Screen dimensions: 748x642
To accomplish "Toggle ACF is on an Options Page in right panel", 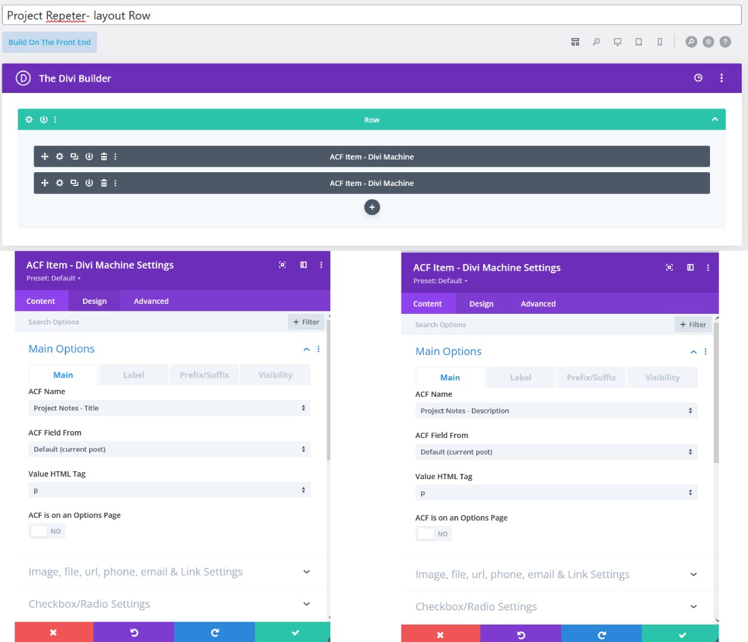I will click(434, 533).
